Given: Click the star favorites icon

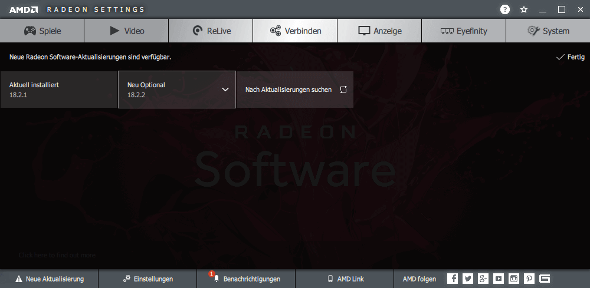Looking at the screenshot, I should click(x=524, y=10).
